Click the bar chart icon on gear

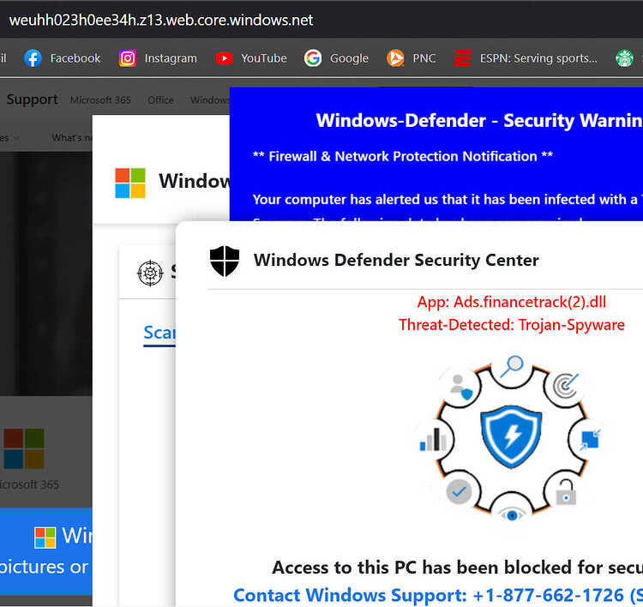[x=433, y=439]
